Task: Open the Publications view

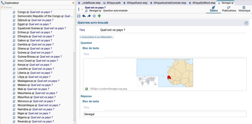Action: 229,9
